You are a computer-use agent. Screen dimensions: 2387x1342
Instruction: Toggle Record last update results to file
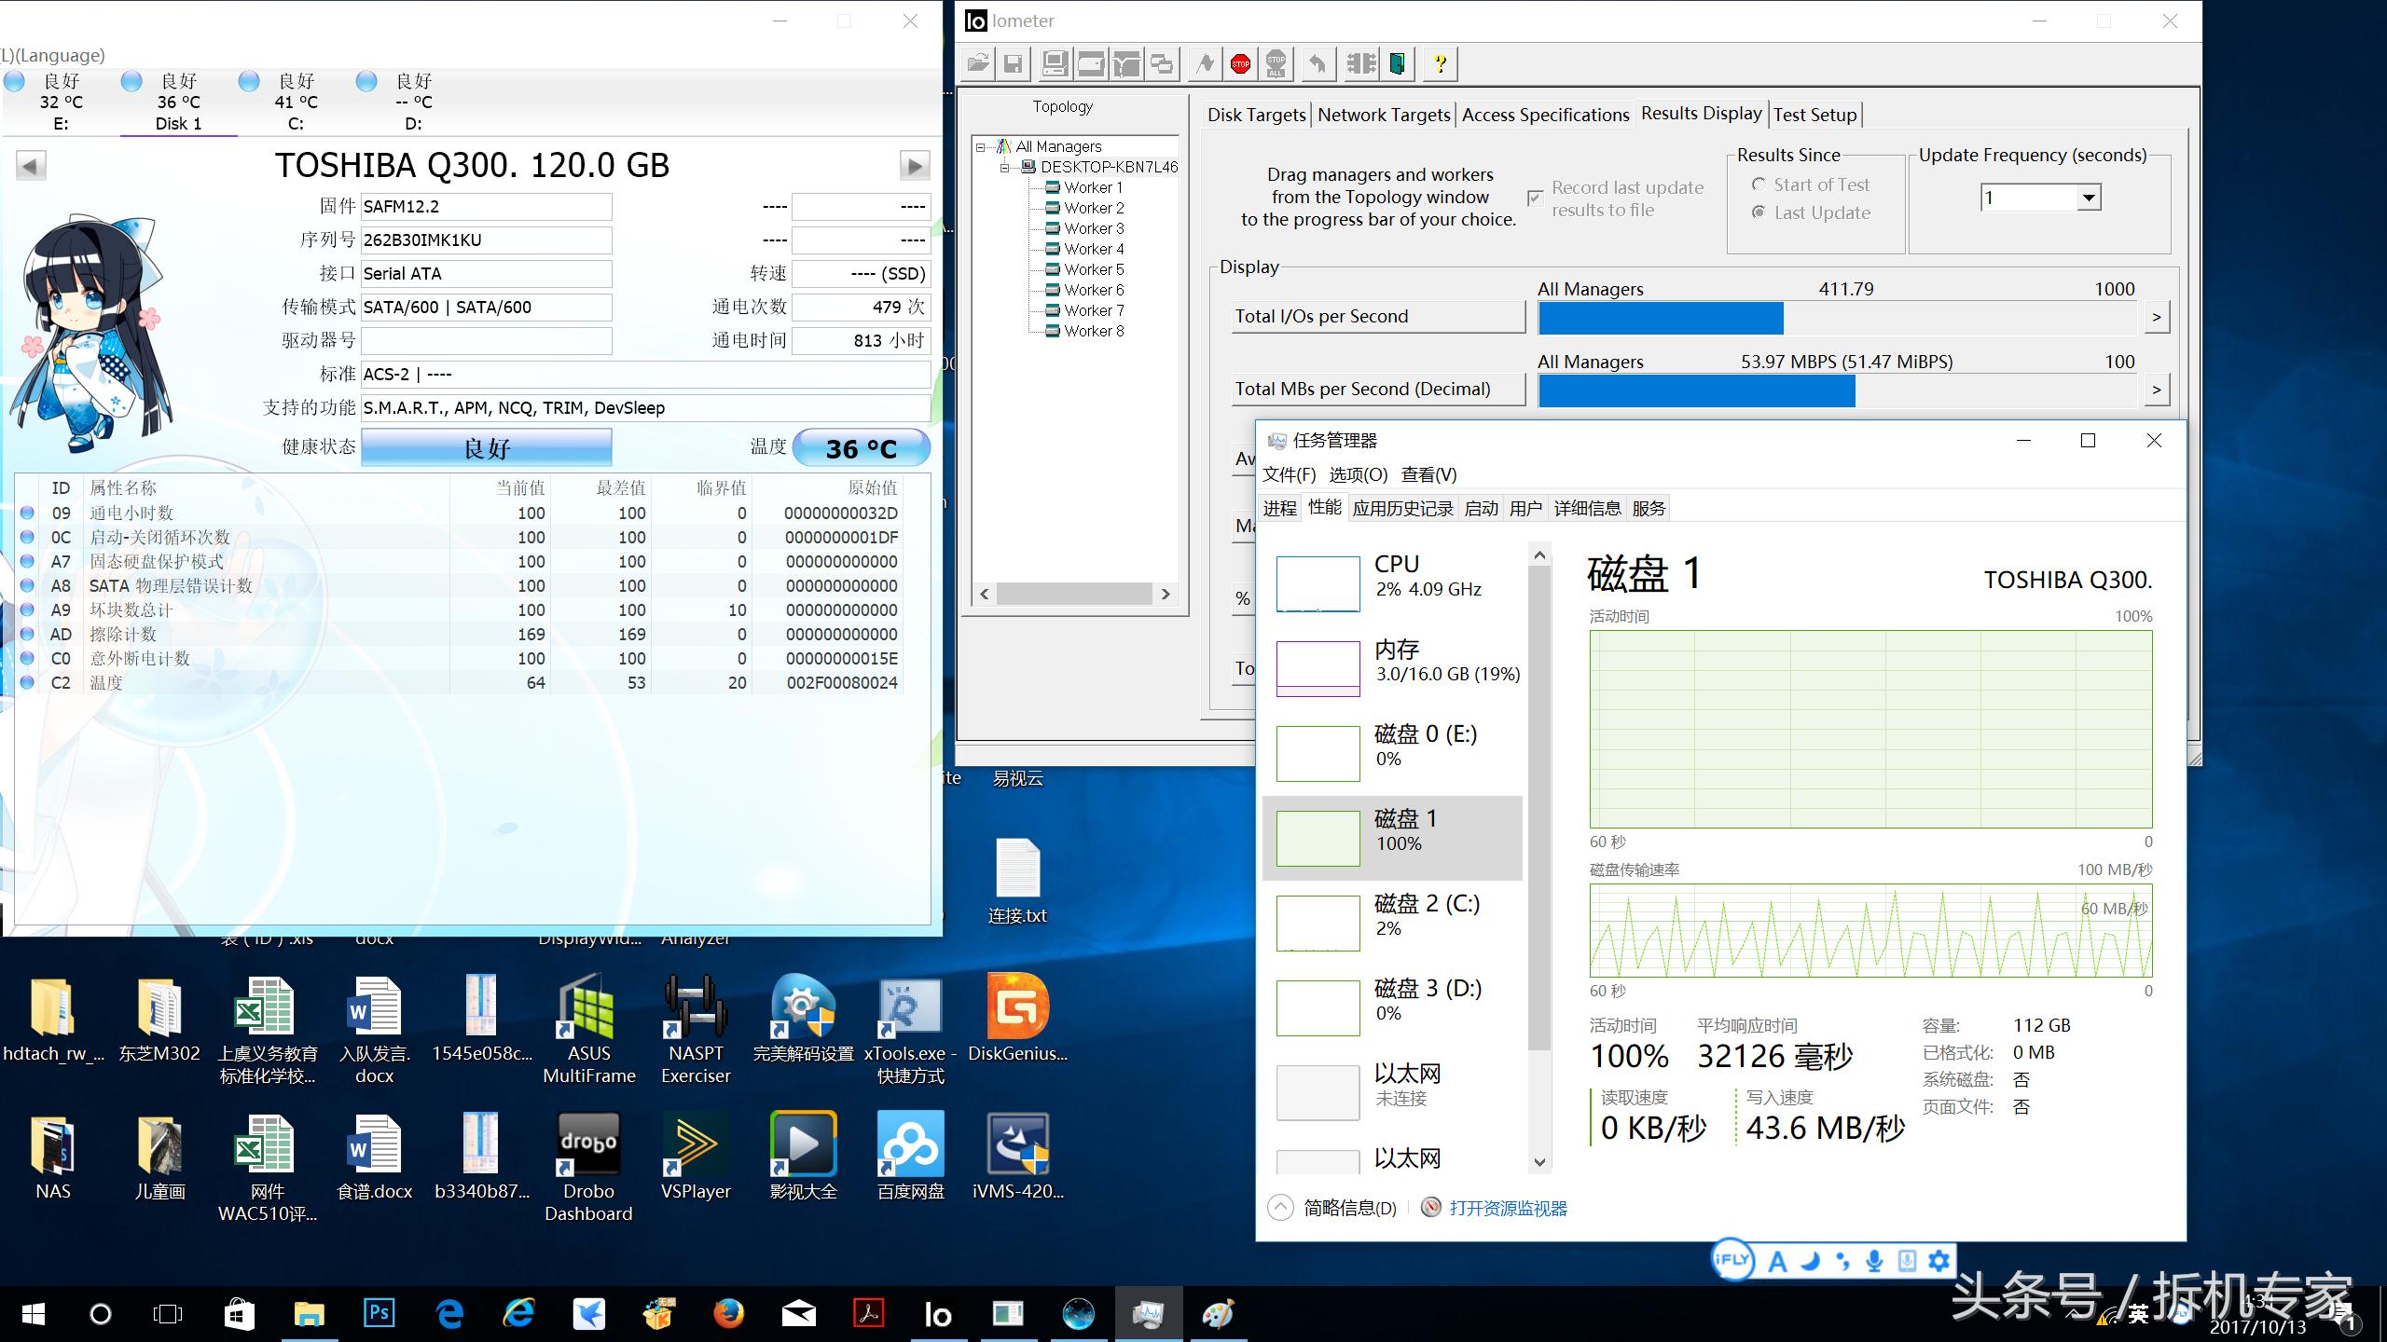1535,199
